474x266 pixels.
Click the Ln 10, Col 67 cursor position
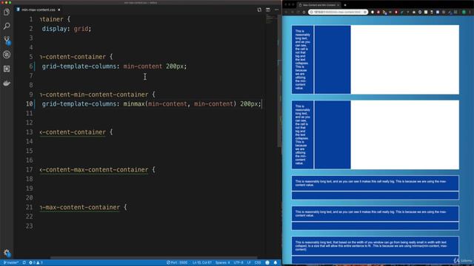coord(202,263)
